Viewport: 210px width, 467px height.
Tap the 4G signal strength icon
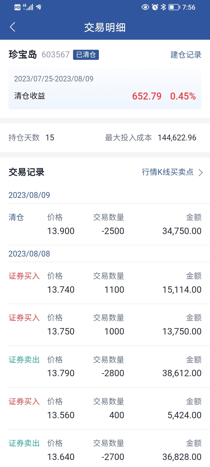28,7
